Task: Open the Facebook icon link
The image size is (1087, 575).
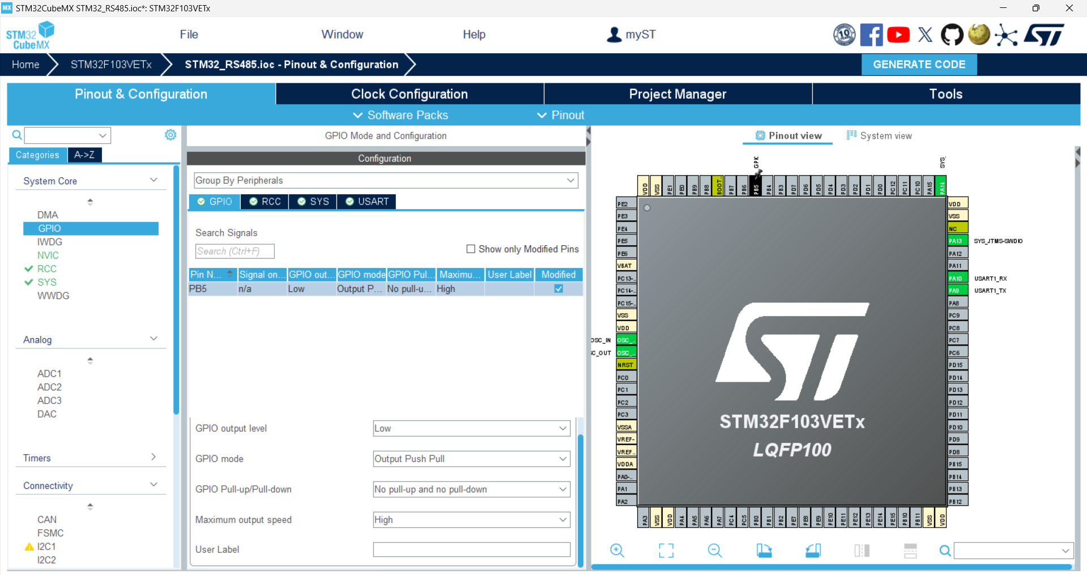Action: (x=871, y=35)
